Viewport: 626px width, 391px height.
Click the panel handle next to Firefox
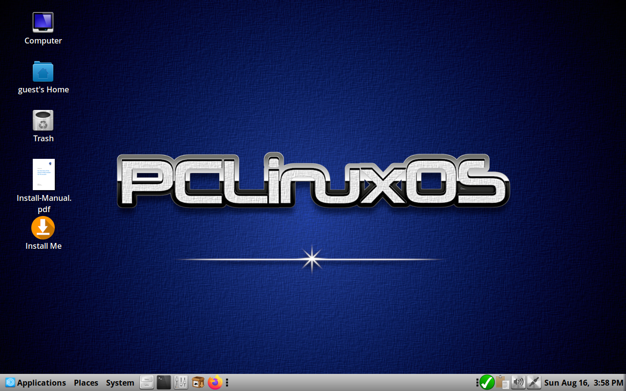(227, 382)
